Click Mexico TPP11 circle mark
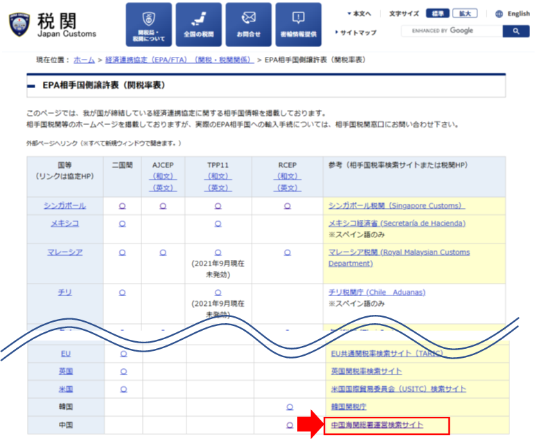 [x=218, y=223]
